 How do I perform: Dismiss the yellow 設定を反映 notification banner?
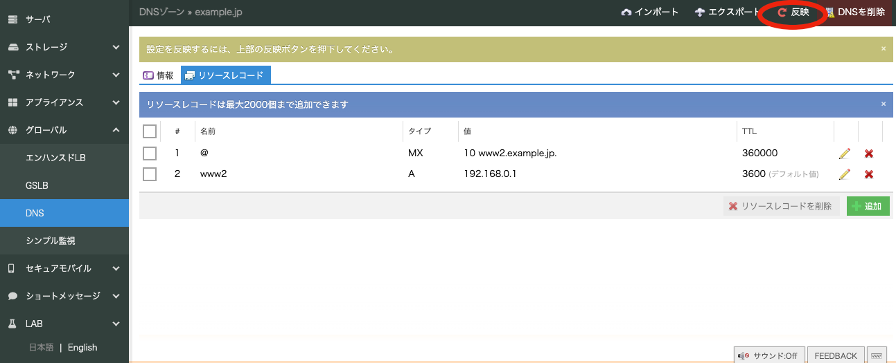[x=883, y=49]
